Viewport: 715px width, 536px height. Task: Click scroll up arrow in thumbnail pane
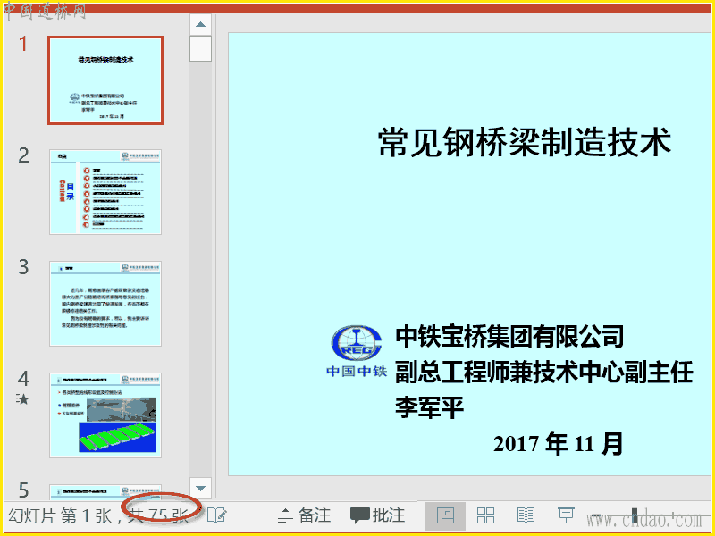click(200, 24)
